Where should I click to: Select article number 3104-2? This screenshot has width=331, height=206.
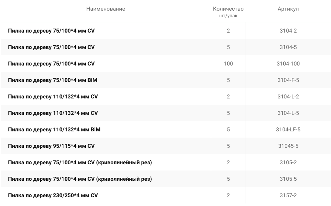[x=288, y=31]
